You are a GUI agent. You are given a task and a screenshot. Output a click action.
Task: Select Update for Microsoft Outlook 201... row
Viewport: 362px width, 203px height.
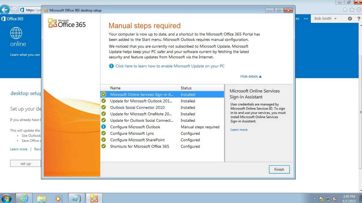[x=162, y=101]
